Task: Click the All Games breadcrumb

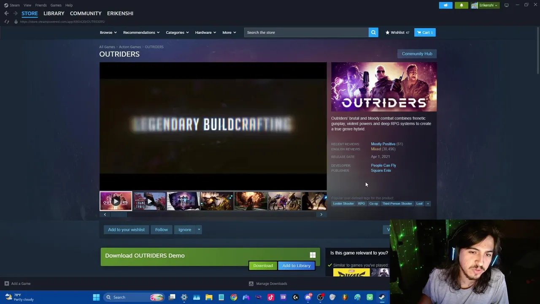Action: (x=107, y=47)
